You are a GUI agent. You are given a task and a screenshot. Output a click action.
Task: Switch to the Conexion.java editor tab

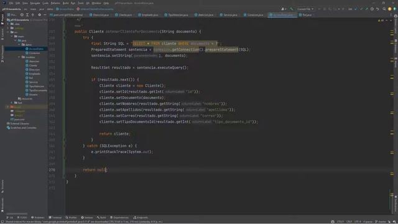(254, 15)
